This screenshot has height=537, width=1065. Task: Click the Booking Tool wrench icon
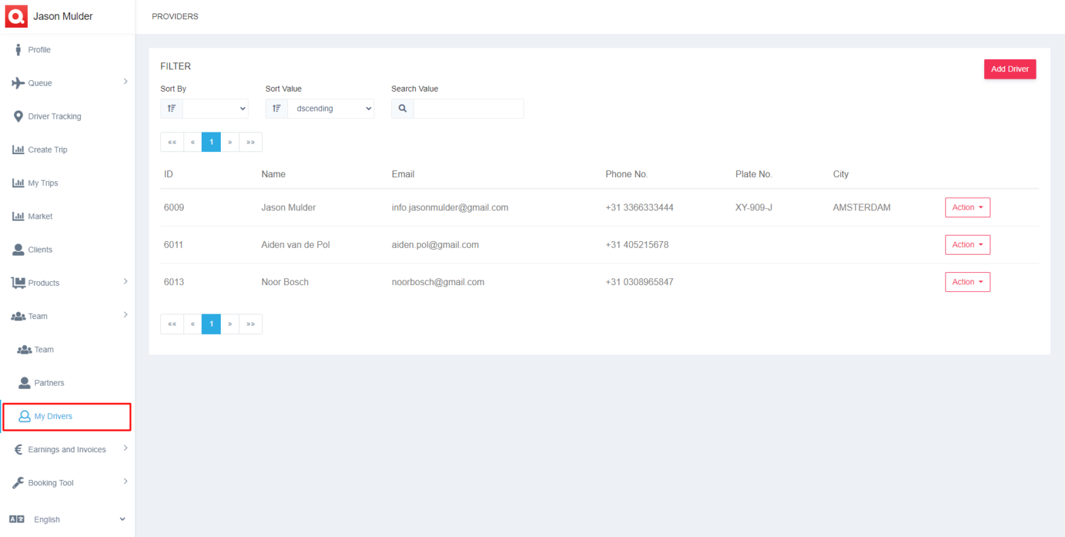click(x=18, y=483)
